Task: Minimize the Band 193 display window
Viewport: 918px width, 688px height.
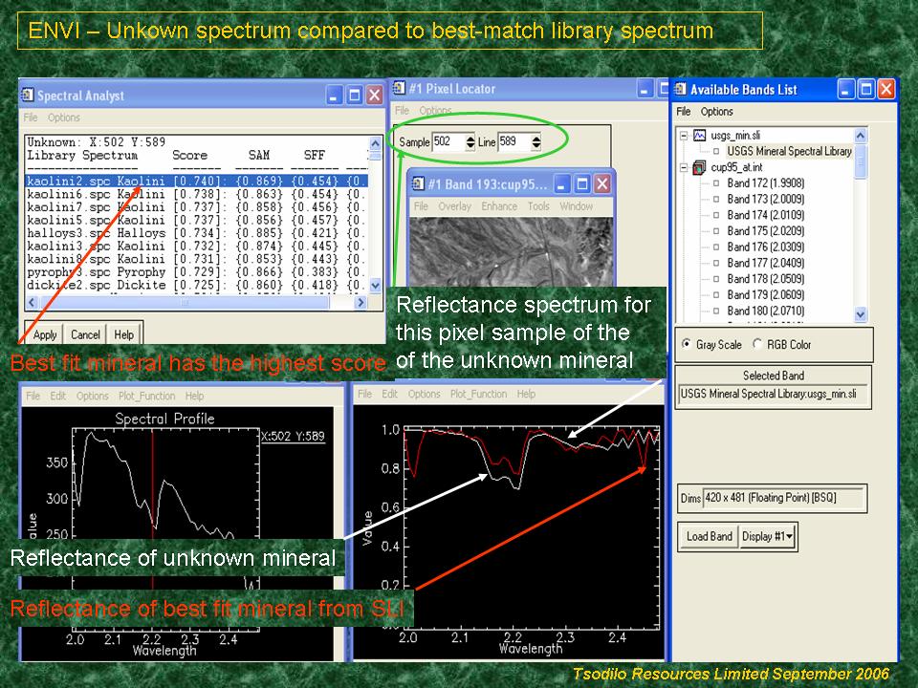Action: click(561, 184)
